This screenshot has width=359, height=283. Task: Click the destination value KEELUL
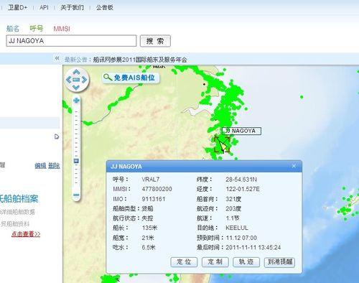tap(237, 228)
